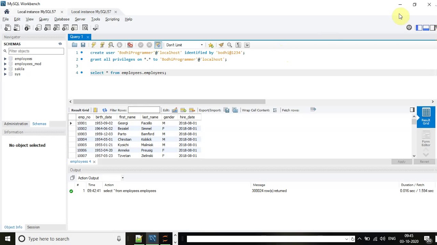
Task: Delete selected rows icon in result grid
Action: 192,110
